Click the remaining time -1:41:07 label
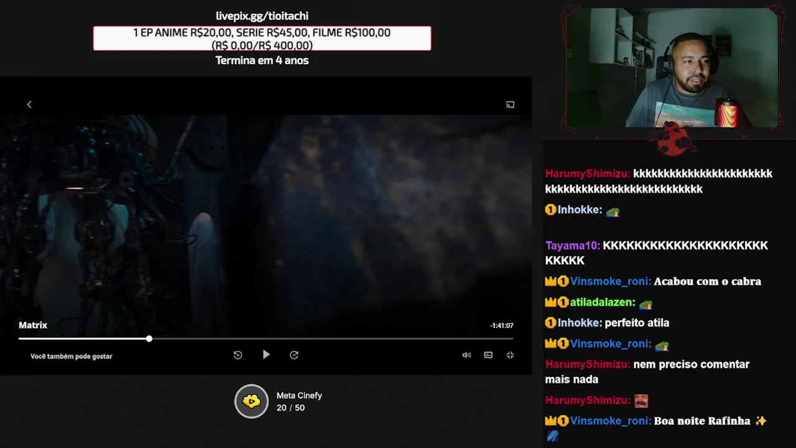This screenshot has width=796, height=448. tap(501, 325)
